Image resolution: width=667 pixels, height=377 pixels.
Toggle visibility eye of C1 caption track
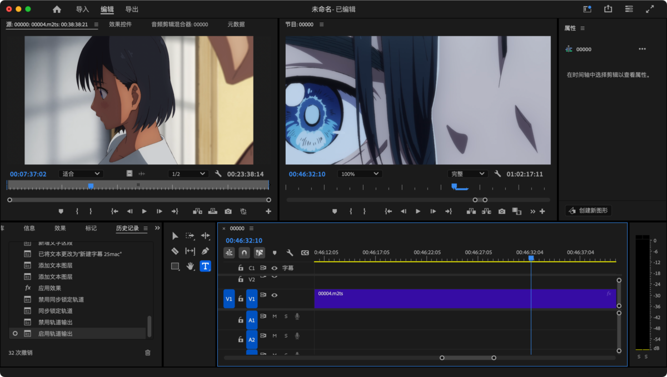tap(274, 268)
